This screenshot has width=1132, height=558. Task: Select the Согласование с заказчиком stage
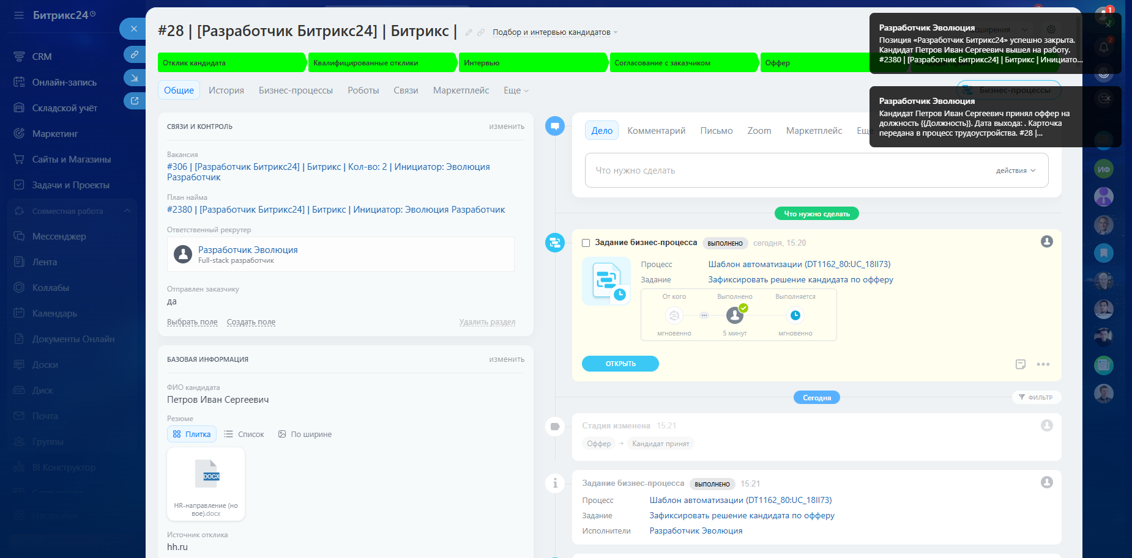(683, 63)
